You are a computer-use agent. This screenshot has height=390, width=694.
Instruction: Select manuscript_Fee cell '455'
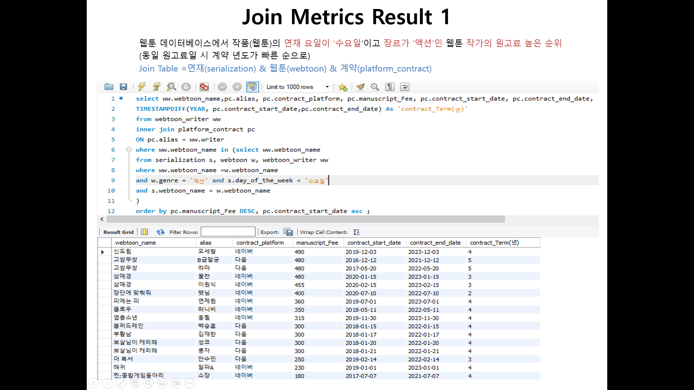[318, 285]
